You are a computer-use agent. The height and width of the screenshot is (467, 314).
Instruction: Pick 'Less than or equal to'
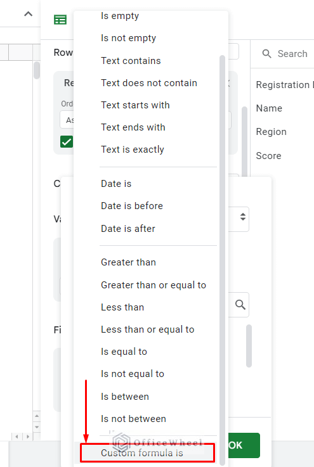(147, 329)
